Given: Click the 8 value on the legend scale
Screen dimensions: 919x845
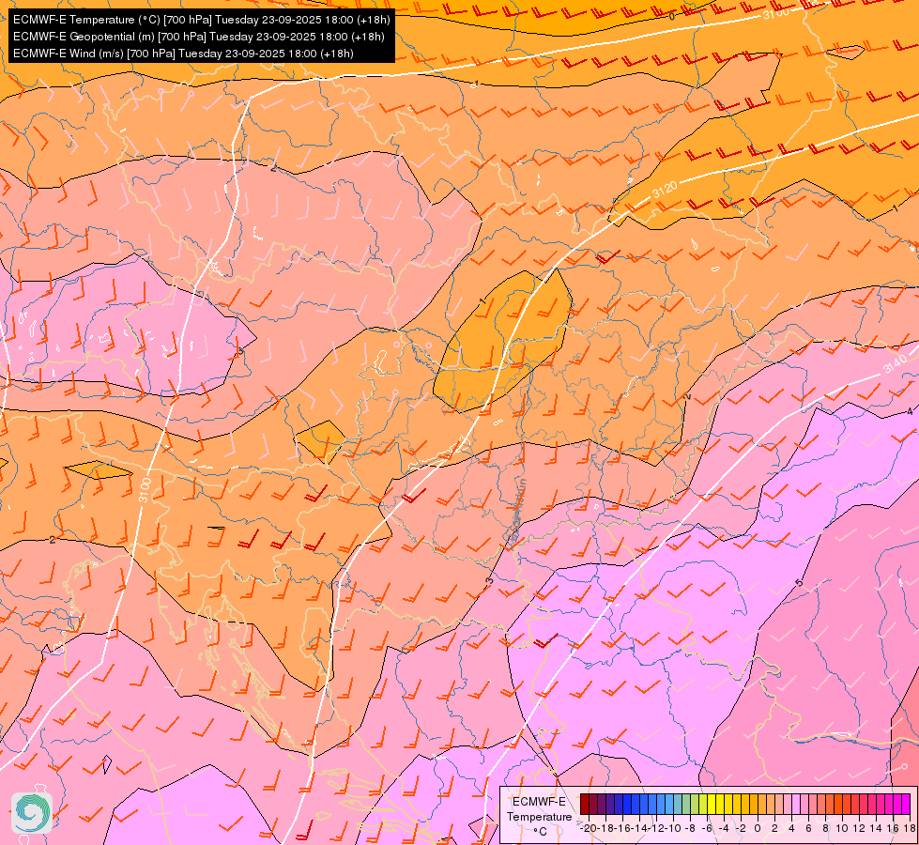Looking at the screenshot, I should pos(825,829).
